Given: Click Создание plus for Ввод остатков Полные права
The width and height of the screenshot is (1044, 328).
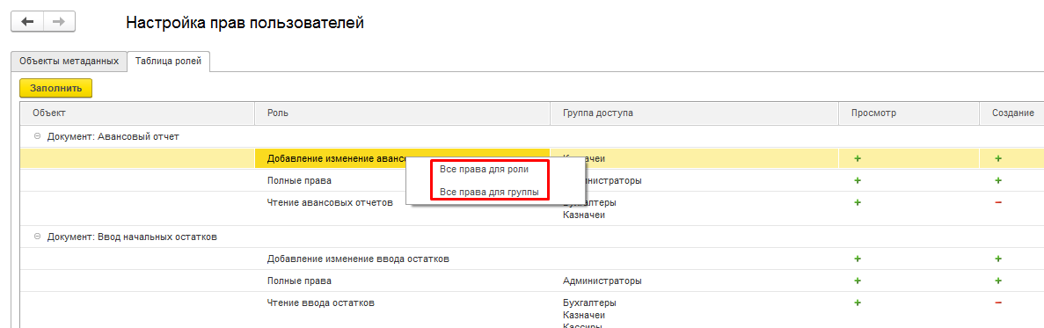Looking at the screenshot, I should point(998,281).
